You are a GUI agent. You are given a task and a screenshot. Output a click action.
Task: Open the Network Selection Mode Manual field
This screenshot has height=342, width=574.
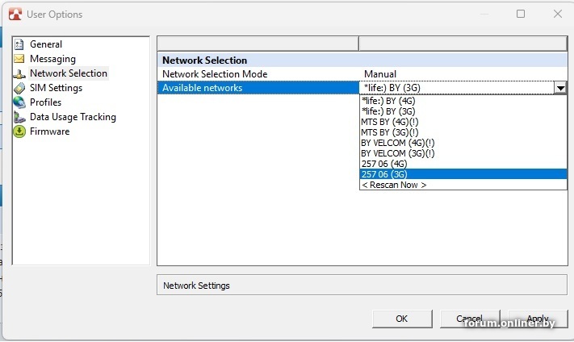(463, 74)
